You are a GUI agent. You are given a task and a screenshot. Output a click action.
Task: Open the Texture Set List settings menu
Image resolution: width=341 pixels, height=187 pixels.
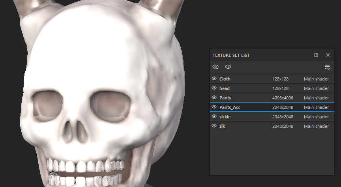tap(327, 67)
